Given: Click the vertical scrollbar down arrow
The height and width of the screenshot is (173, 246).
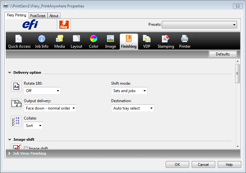Looking at the screenshot, I should click(x=238, y=146).
